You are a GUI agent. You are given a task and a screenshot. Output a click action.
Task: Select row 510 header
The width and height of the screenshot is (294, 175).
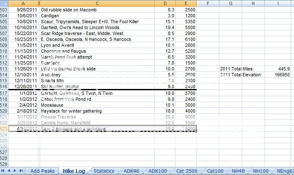click(x=4, y=51)
